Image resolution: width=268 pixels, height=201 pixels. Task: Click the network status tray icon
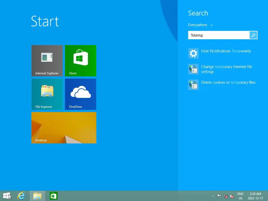tap(225, 196)
